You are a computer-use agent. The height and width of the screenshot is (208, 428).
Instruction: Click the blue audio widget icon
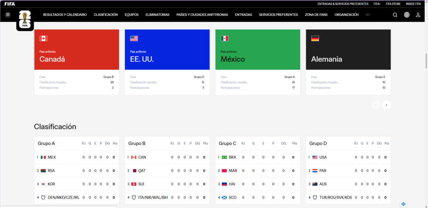[403, 204]
